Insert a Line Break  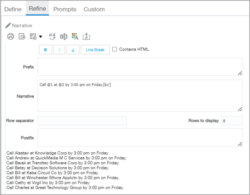[95, 50]
